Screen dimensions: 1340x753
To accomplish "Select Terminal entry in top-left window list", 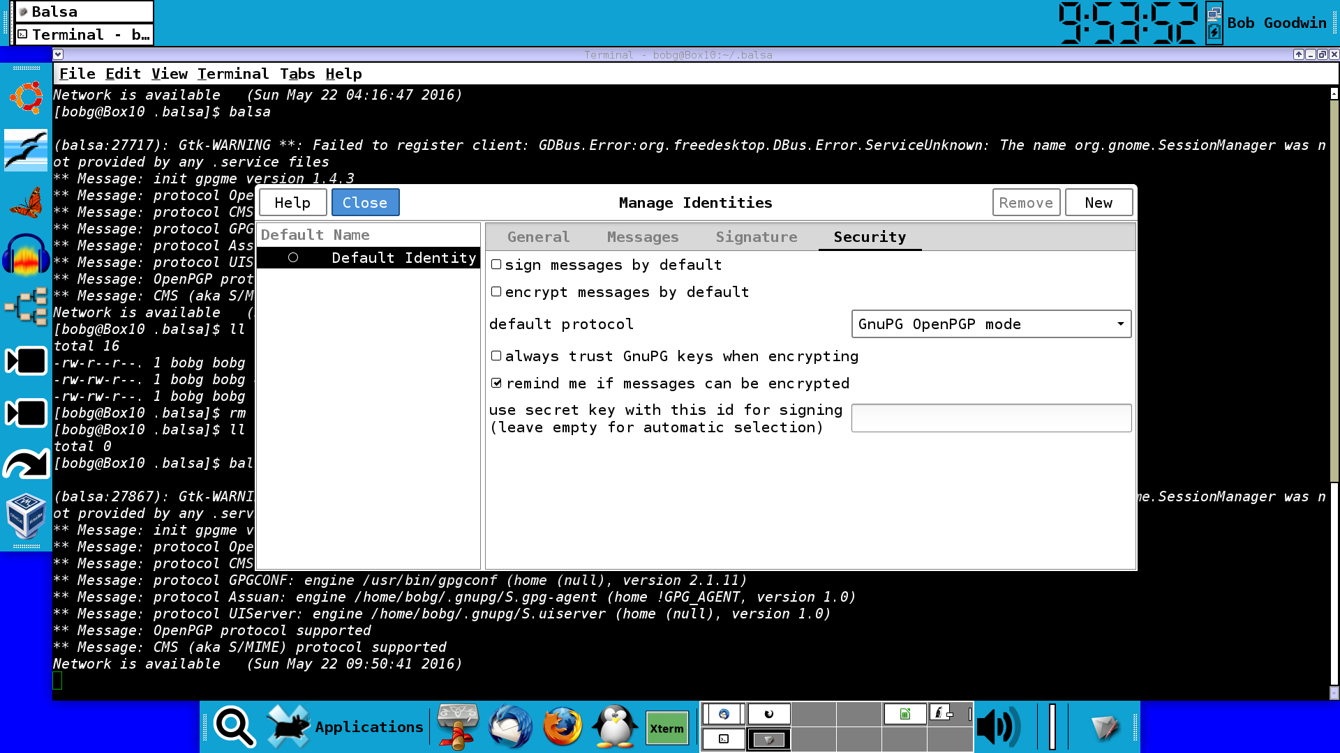I will [x=84, y=34].
